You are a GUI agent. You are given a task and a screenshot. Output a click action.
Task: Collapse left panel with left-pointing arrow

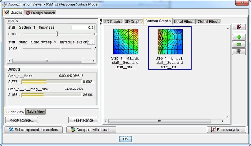click(x=101, y=20)
